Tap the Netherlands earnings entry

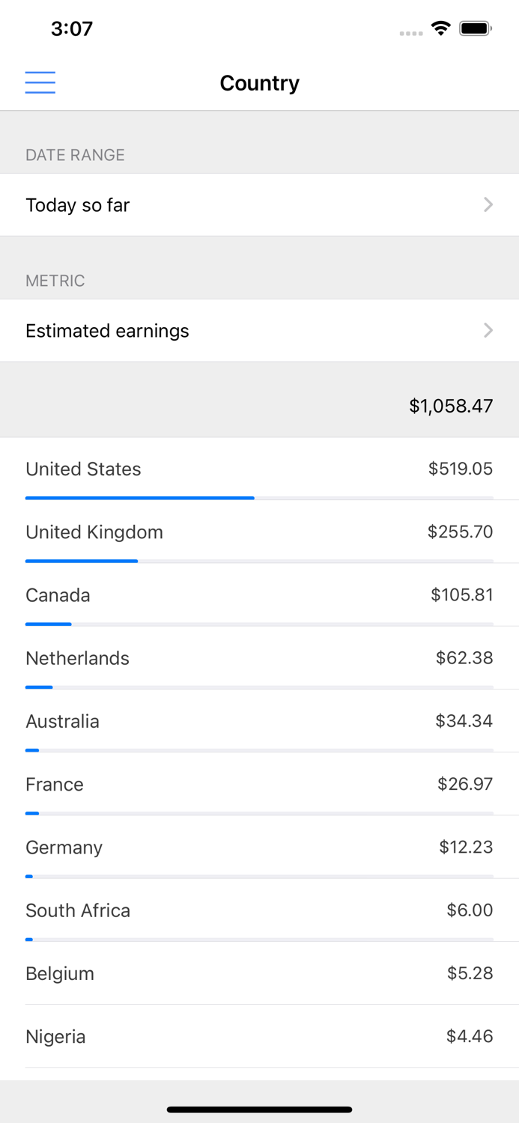[259, 658]
